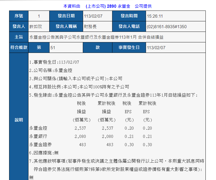The height and width of the screenshot is (180, 216).
Task: Click line '6.因應措施:無'
Action: (x=44, y=153)
